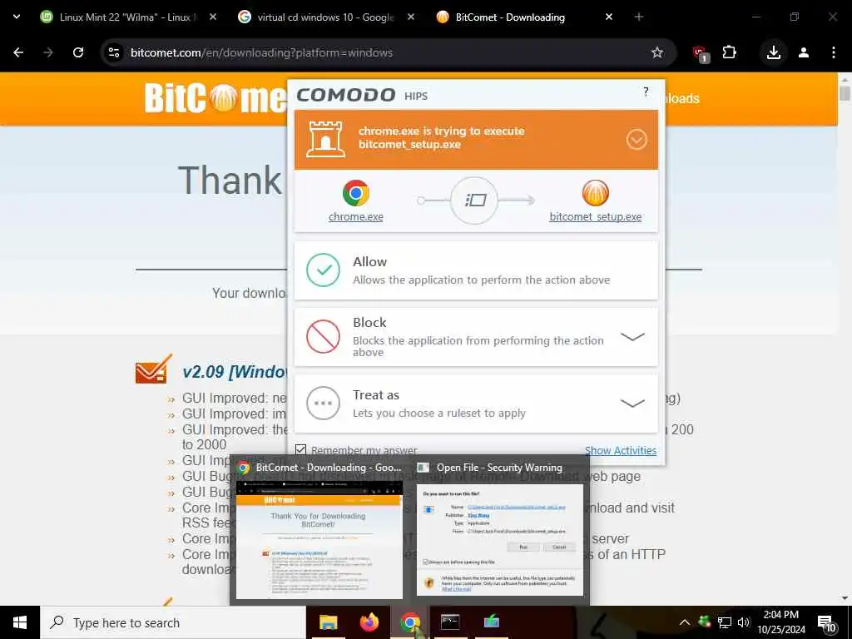
Task: Close the virtual cd Google tab
Action: point(411,17)
